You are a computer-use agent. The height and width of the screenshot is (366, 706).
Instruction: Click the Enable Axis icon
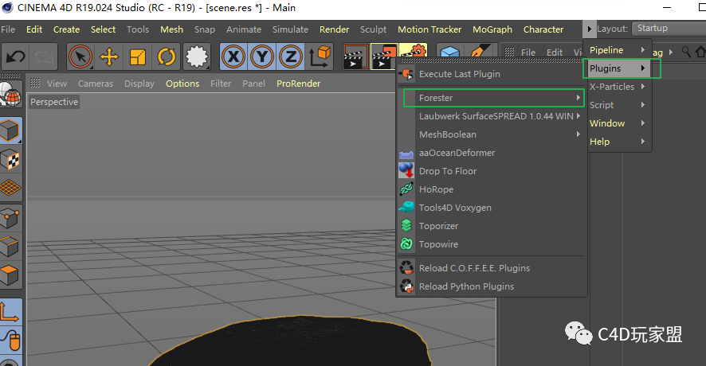click(10, 312)
